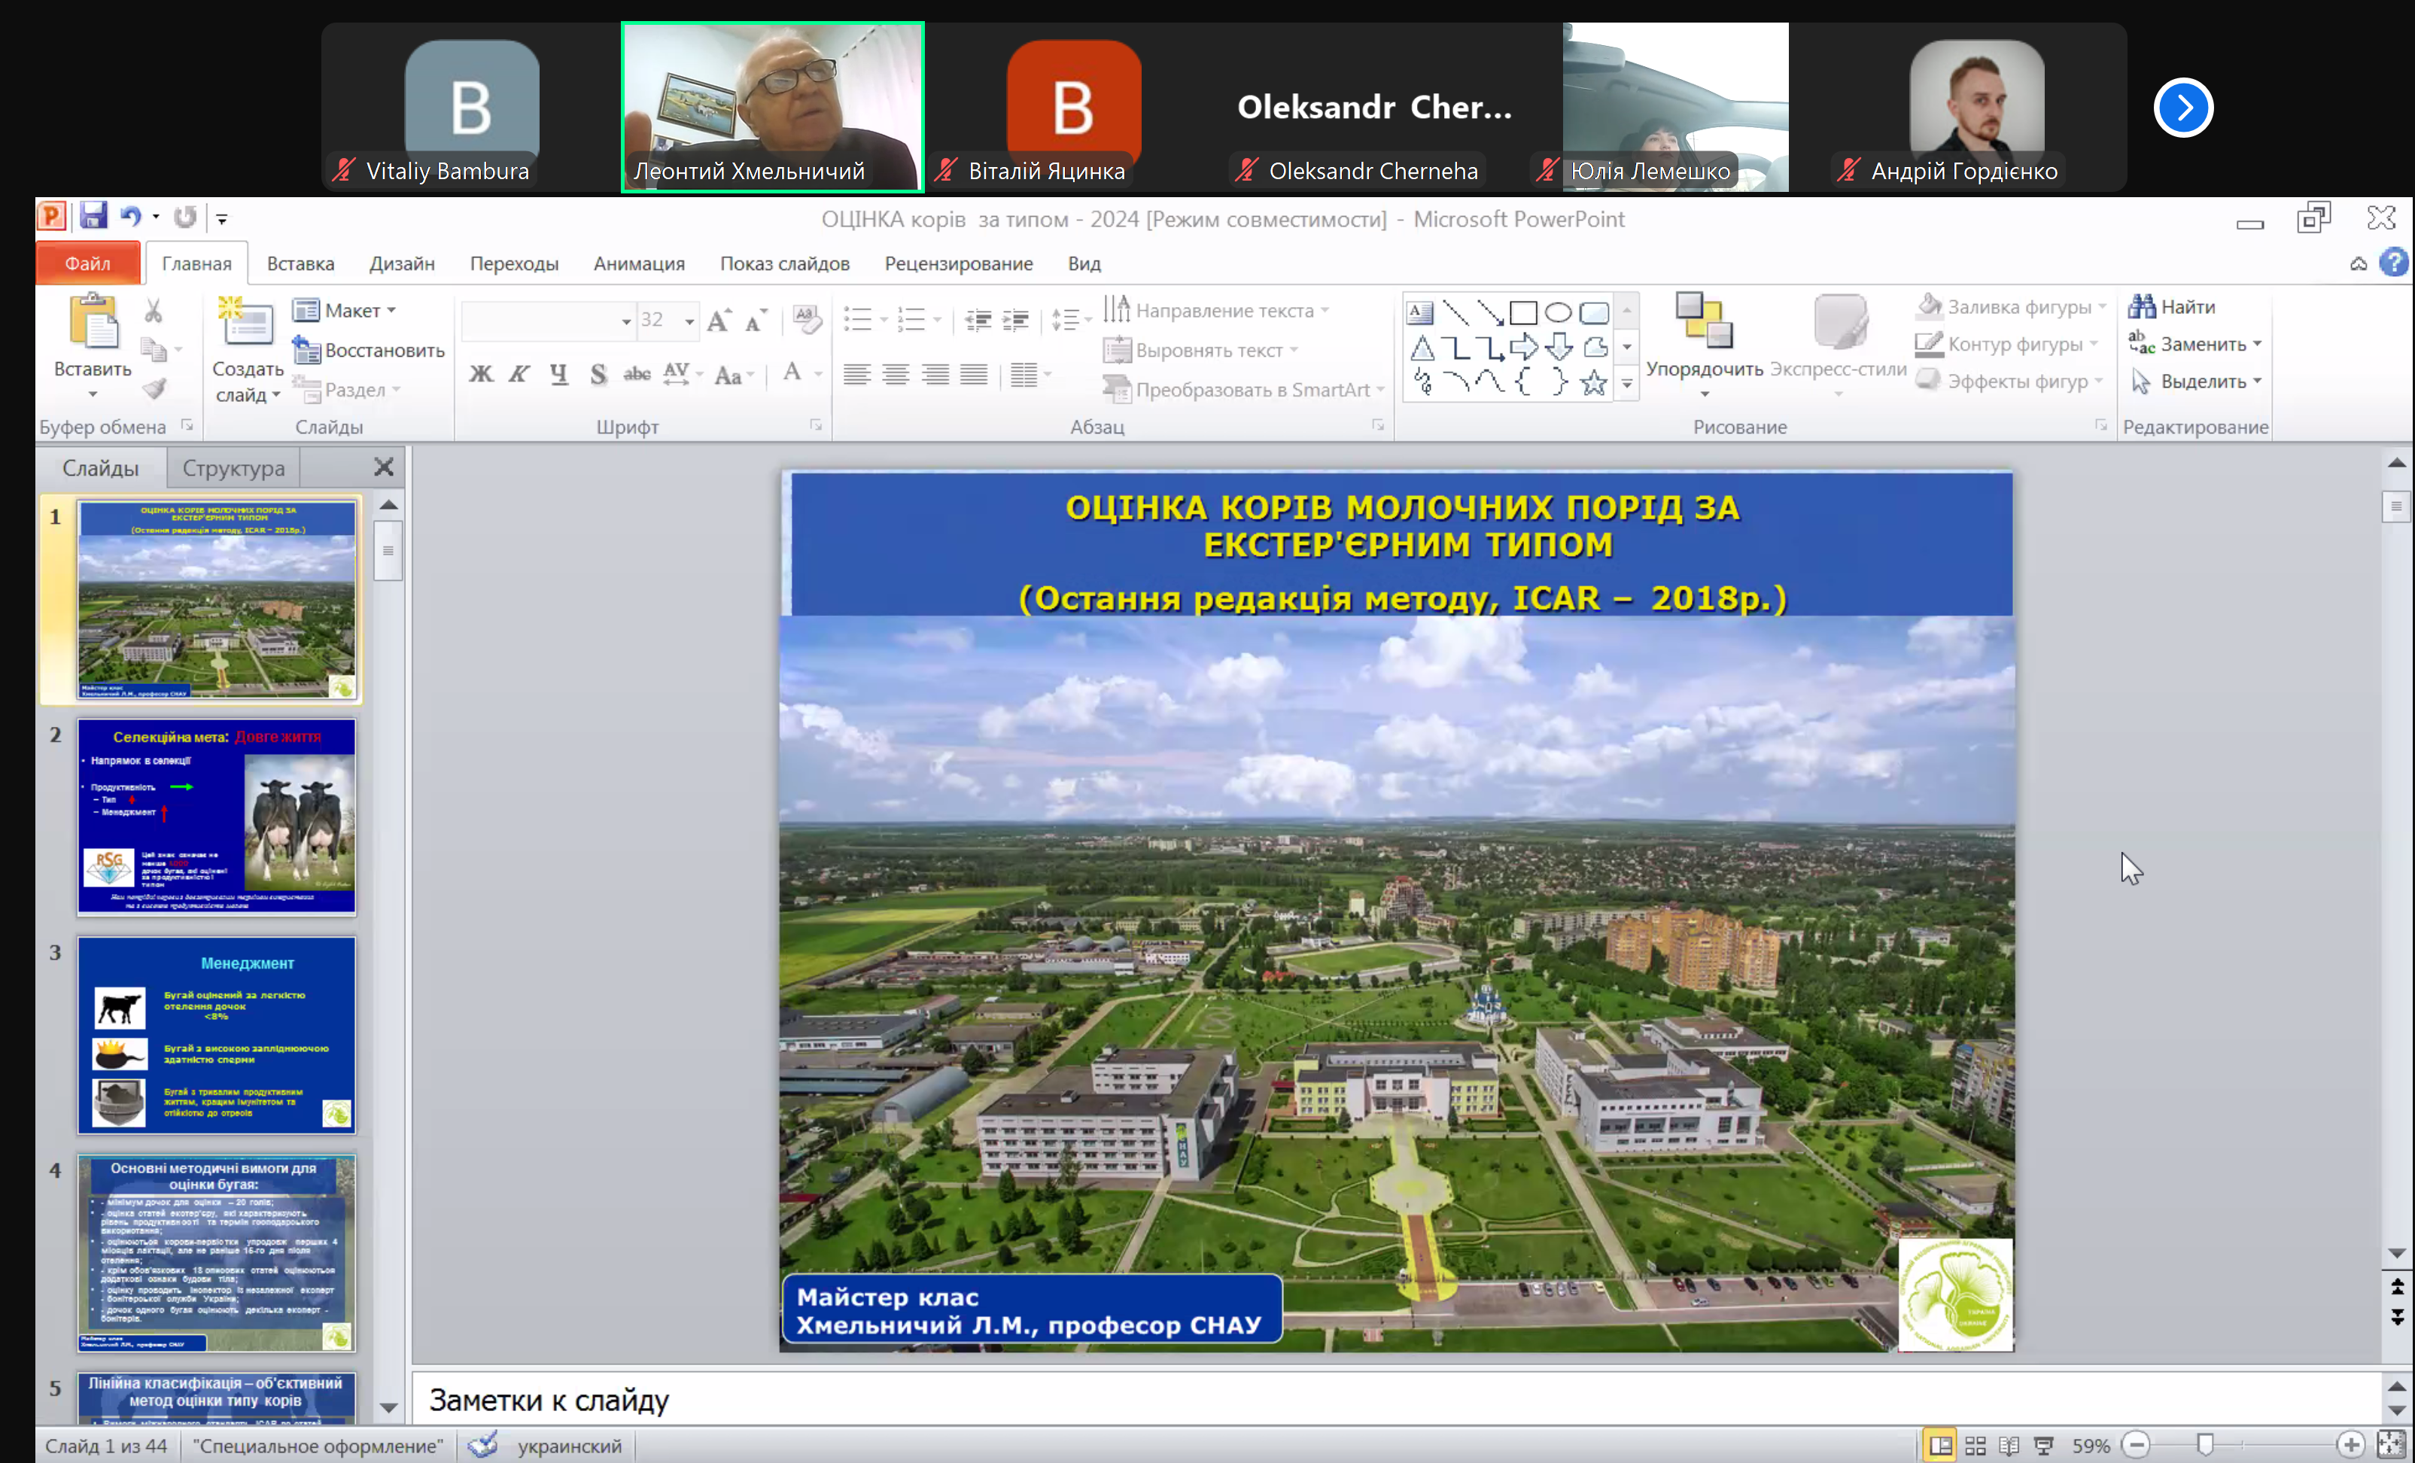Open the font size 32 dropdown

[689, 321]
